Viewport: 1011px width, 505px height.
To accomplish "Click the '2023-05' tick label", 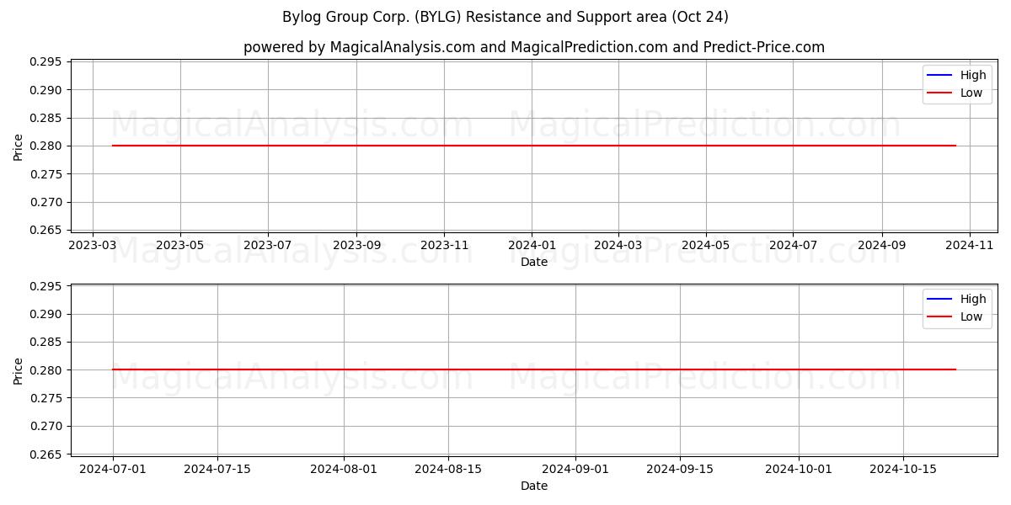I will [180, 245].
